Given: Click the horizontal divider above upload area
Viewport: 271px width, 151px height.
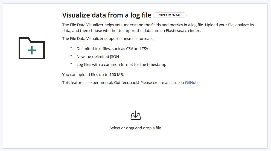Looking at the screenshot, I should tap(135, 92).
